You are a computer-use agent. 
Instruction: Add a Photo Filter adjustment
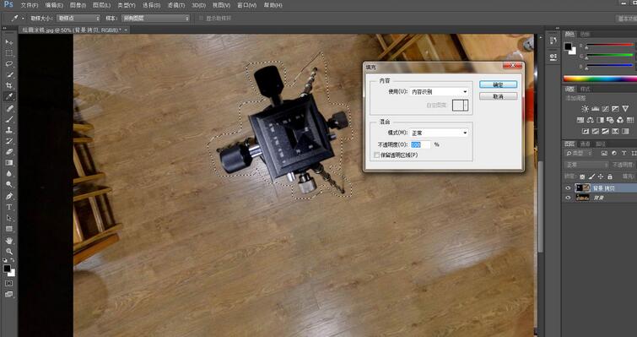click(610, 120)
